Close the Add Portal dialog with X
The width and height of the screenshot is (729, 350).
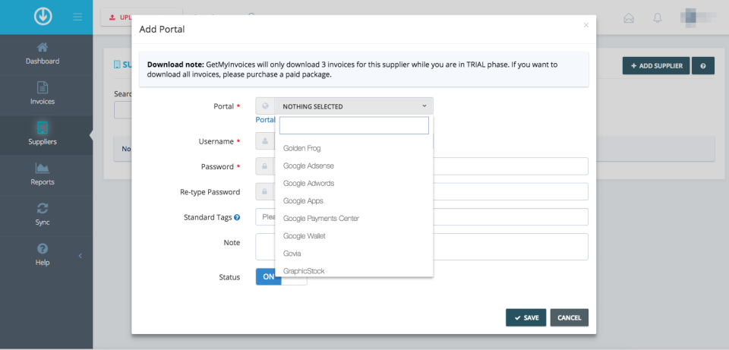click(585, 25)
